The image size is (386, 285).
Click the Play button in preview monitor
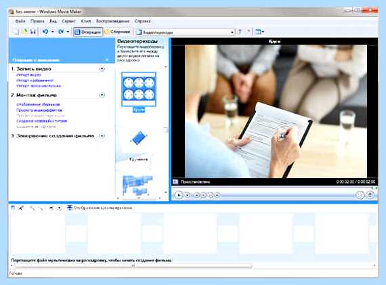point(179,195)
